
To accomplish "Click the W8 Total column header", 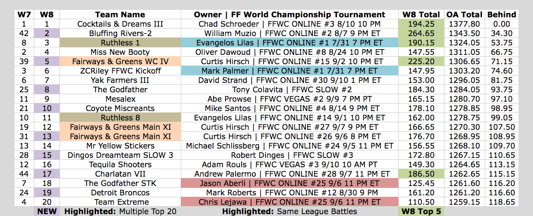I will click(x=421, y=15).
